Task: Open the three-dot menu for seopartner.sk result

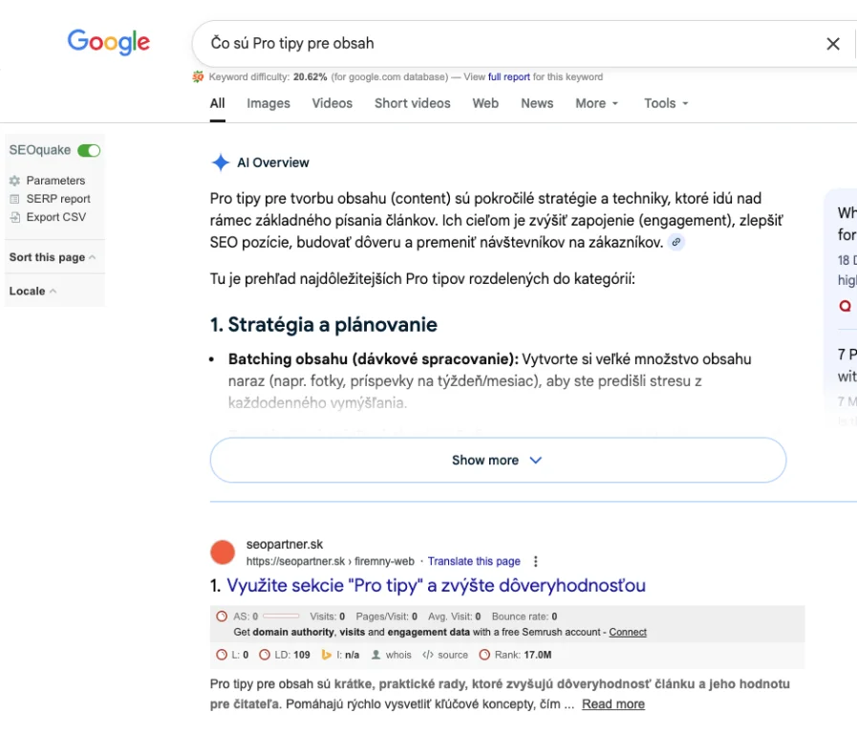Action: point(536,562)
